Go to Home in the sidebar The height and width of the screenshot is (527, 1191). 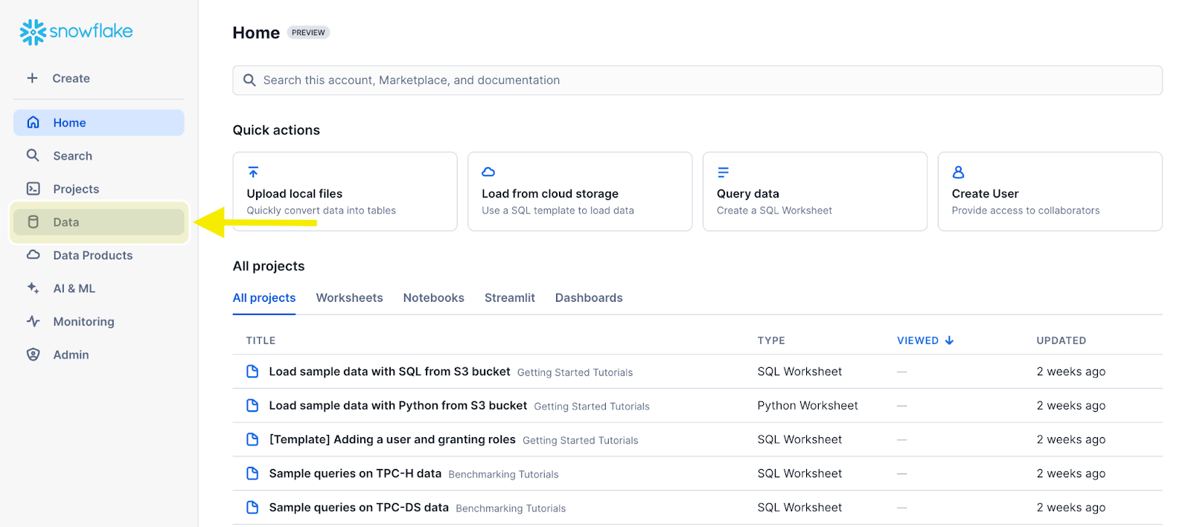(x=98, y=123)
